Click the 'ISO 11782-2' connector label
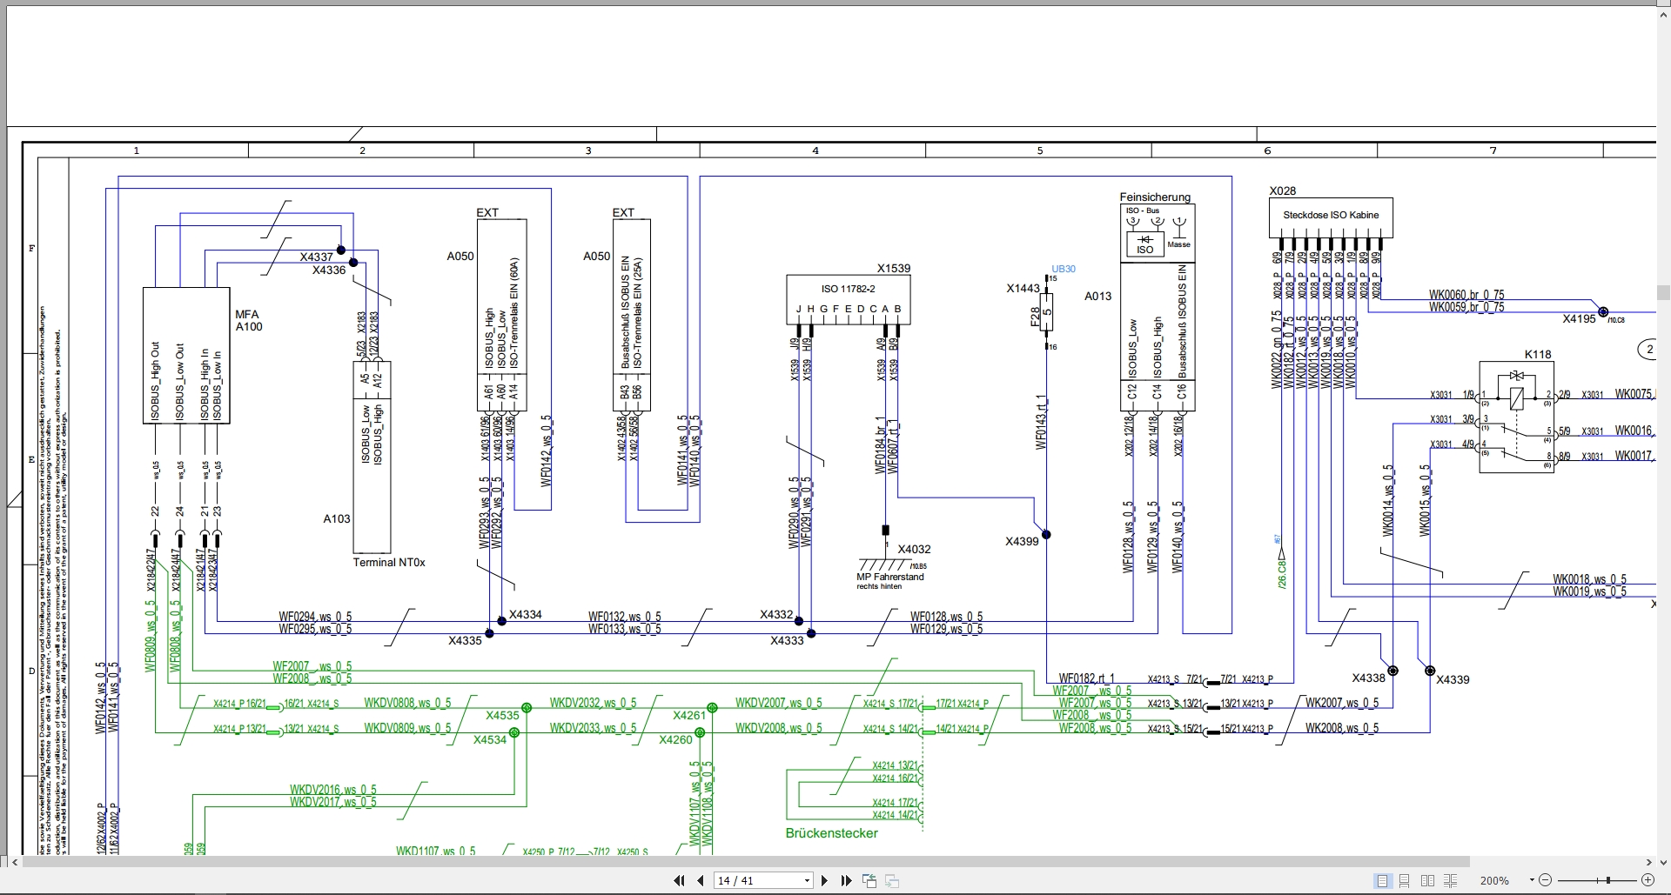1671x895 pixels. (x=848, y=289)
